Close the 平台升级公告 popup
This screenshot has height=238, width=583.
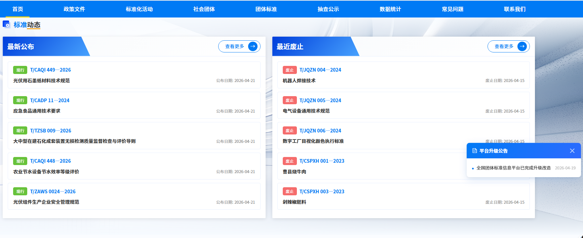click(572, 151)
